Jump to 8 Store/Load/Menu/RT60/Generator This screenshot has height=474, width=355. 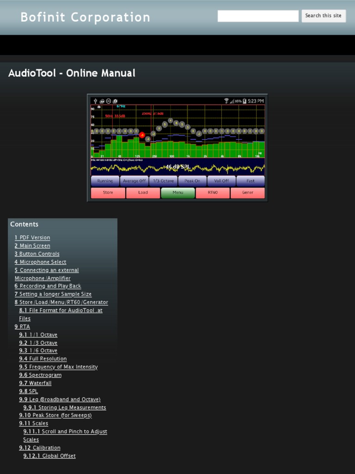coord(61,302)
